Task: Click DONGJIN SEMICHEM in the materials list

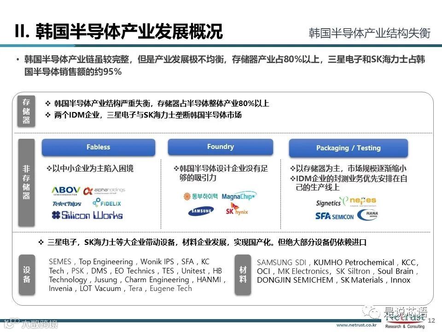Action: click(x=295, y=280)
